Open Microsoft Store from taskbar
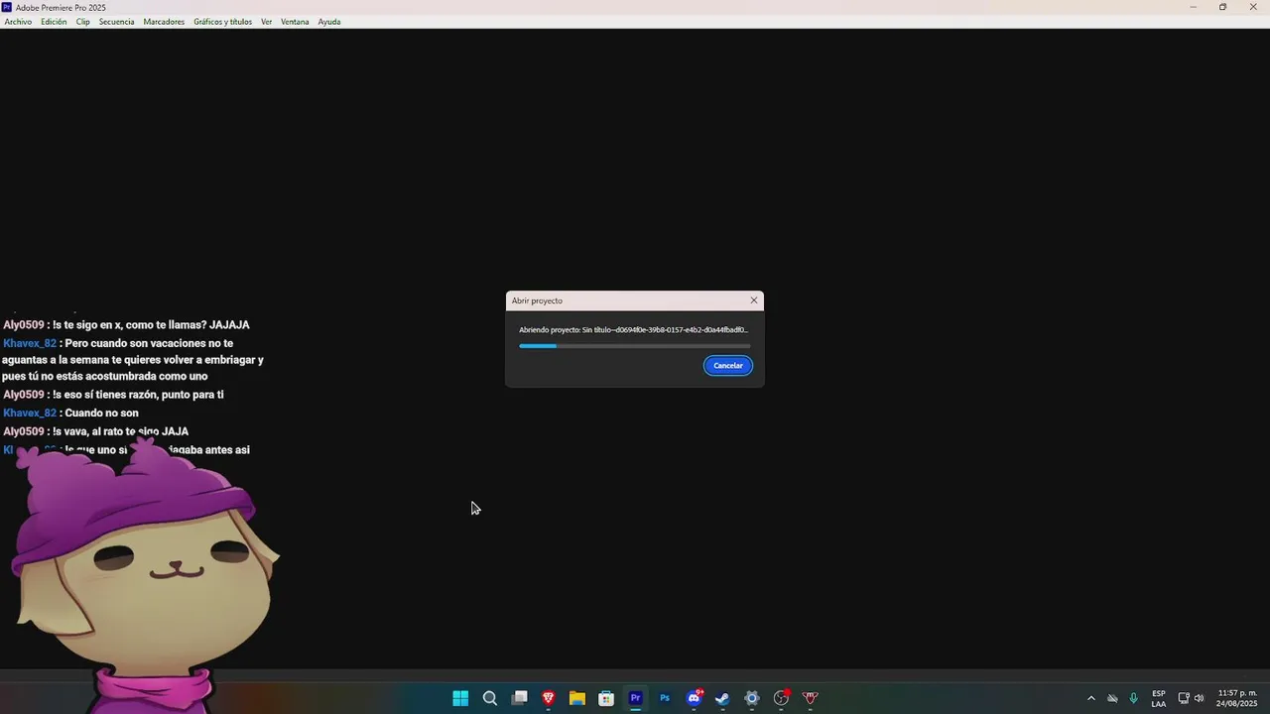Screen dimensions: 1270x714 coord(606,698)
